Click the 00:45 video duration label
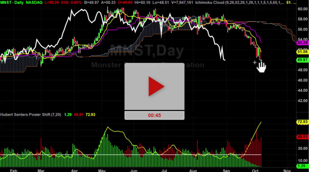Viewport: 309px width, 172px height. coord(154,115)
